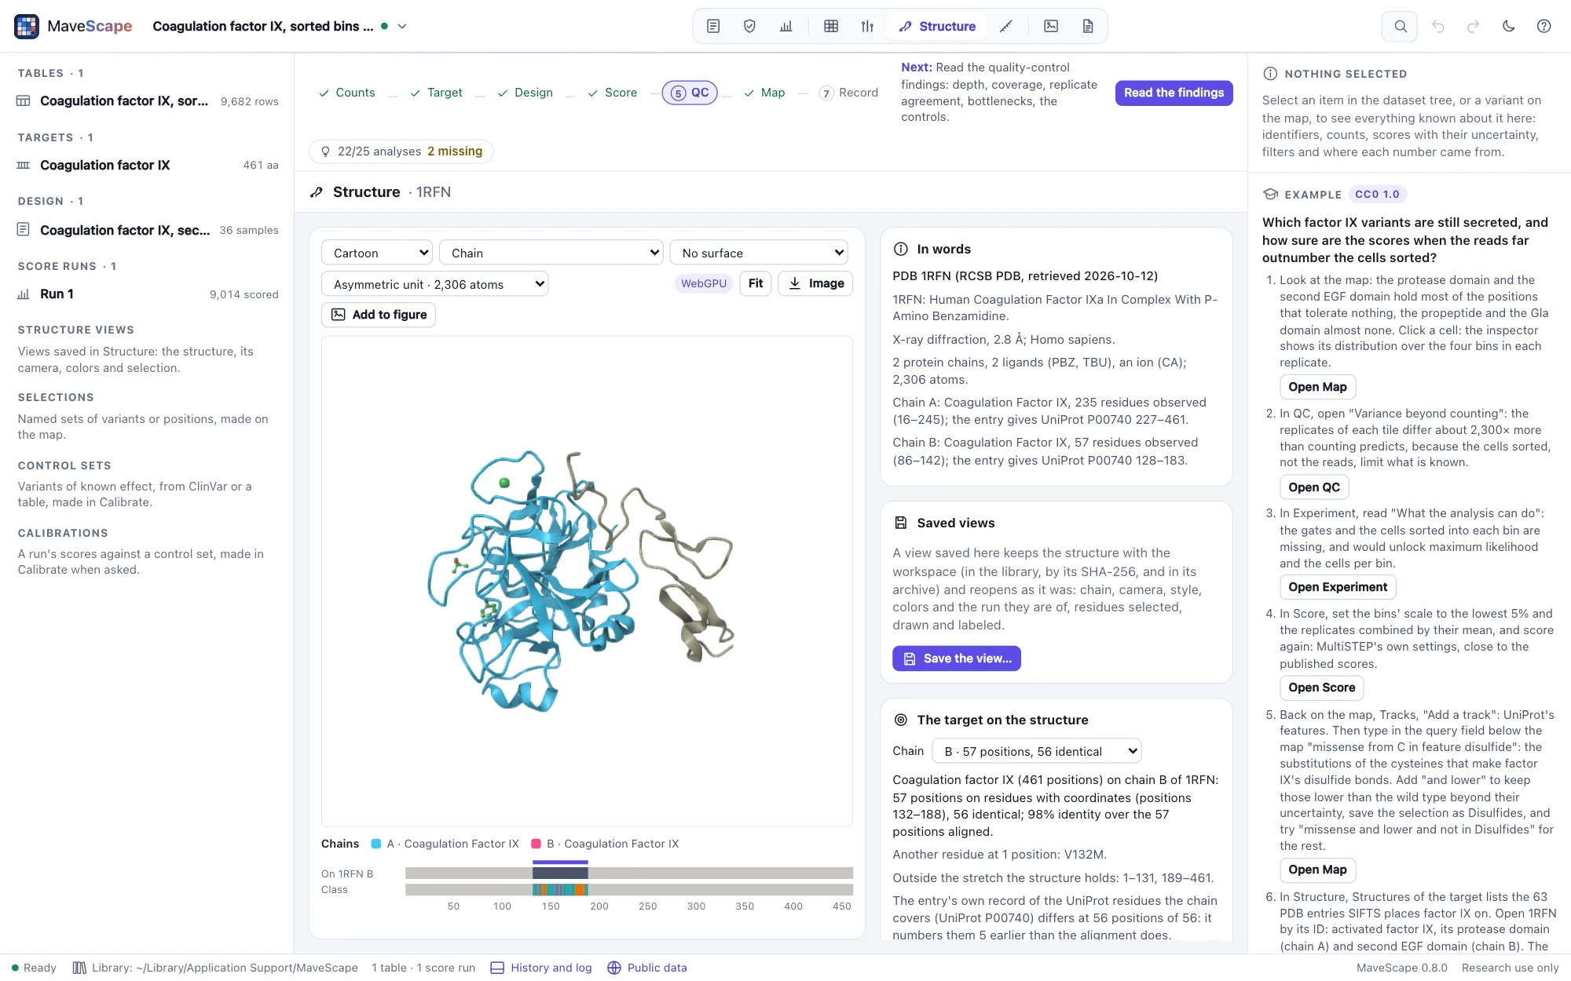
Task: Click the Read the findings button
Action: coord(1174,93)
